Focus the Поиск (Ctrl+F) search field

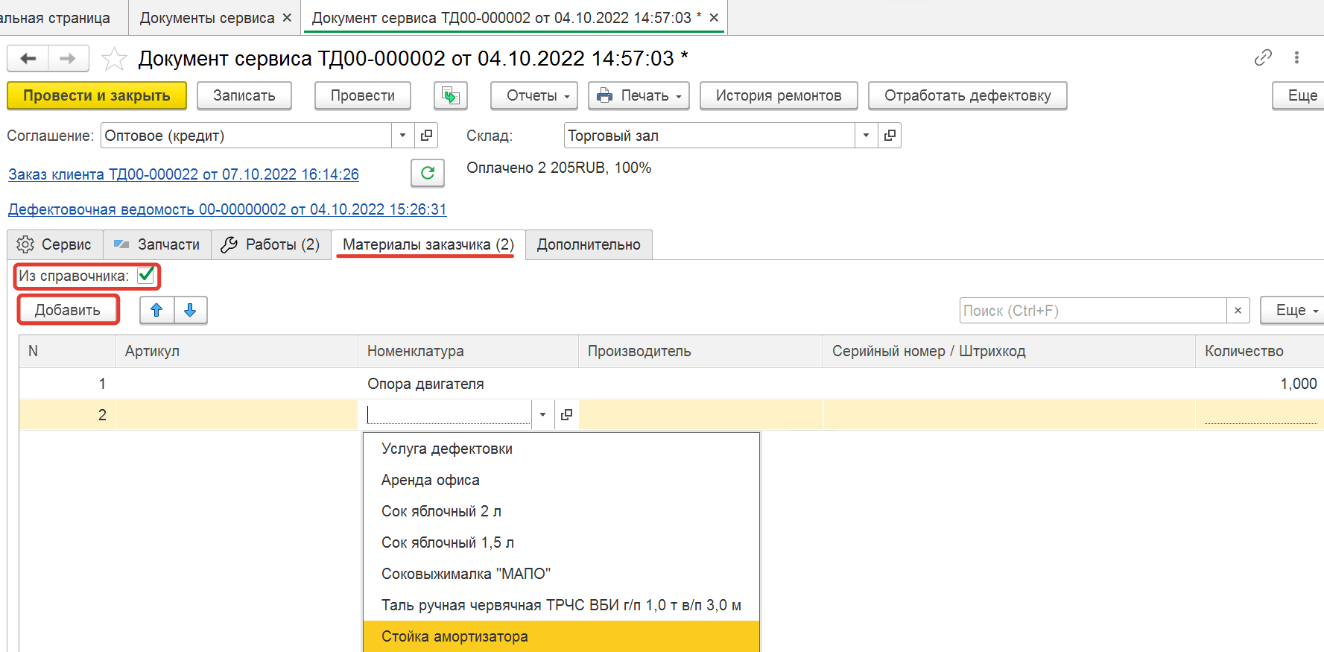tap(1093, 311)
